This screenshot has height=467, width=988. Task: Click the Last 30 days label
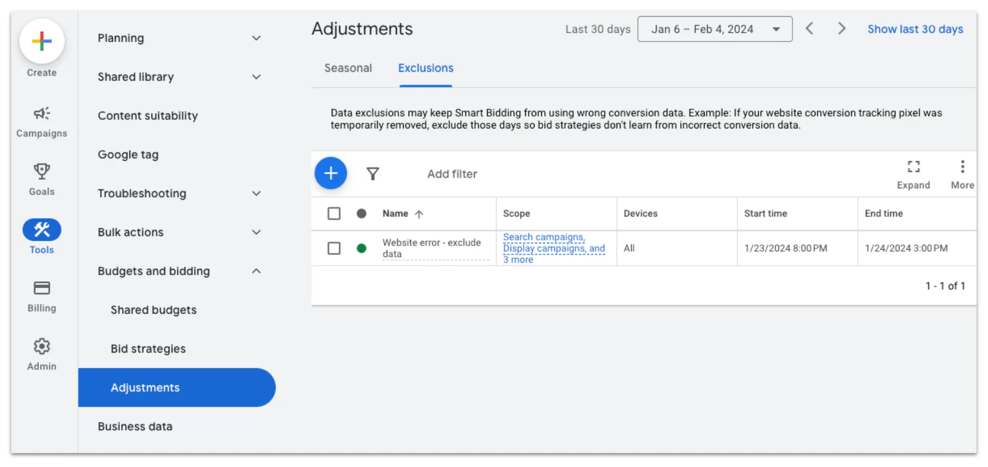click(x=598, y=29)
